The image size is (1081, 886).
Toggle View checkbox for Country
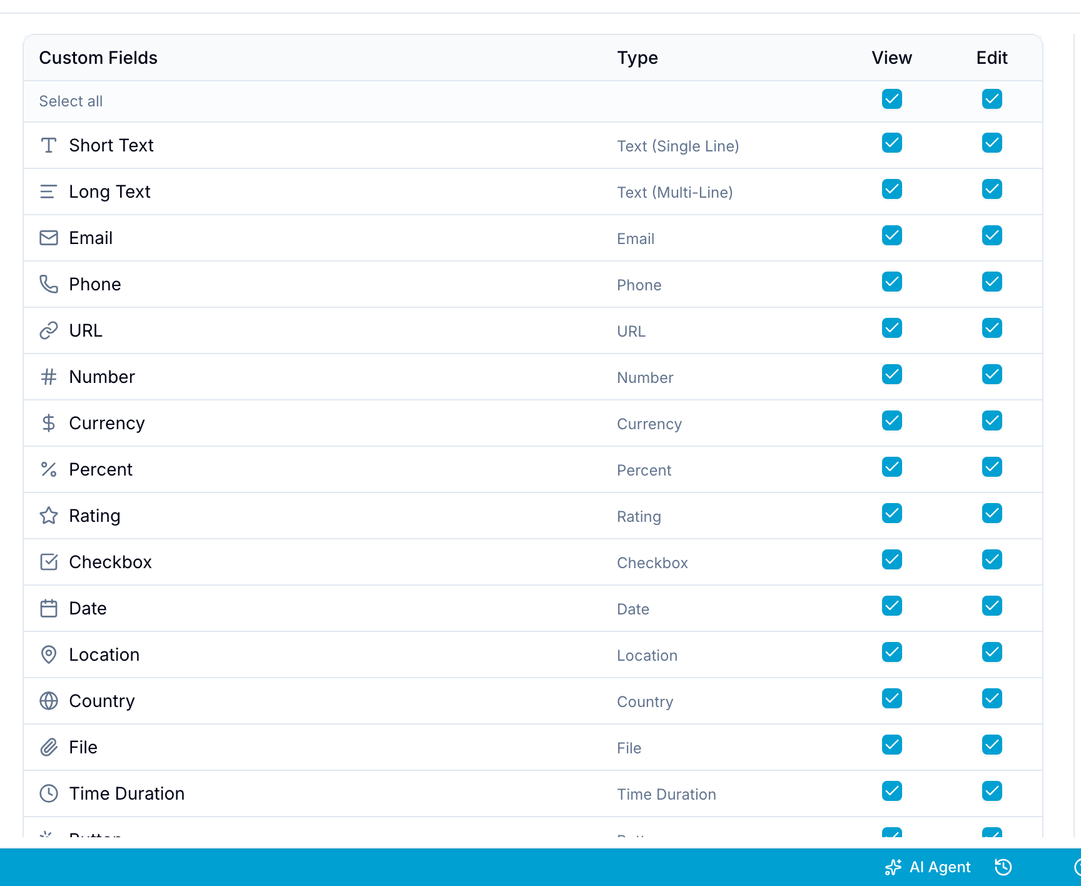click(x=892, y=698)
